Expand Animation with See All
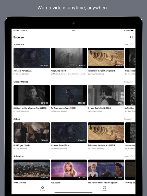The height and width of the screenshot is (196, 147). 128,156
